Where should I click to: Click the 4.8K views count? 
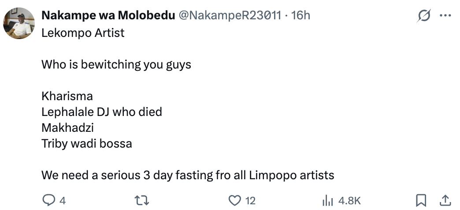click(349, 201)
